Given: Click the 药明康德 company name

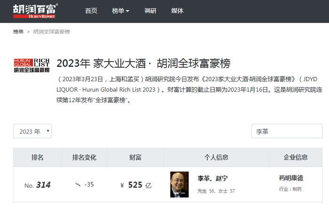Looking at the screenshot, I should coord(291,178).
